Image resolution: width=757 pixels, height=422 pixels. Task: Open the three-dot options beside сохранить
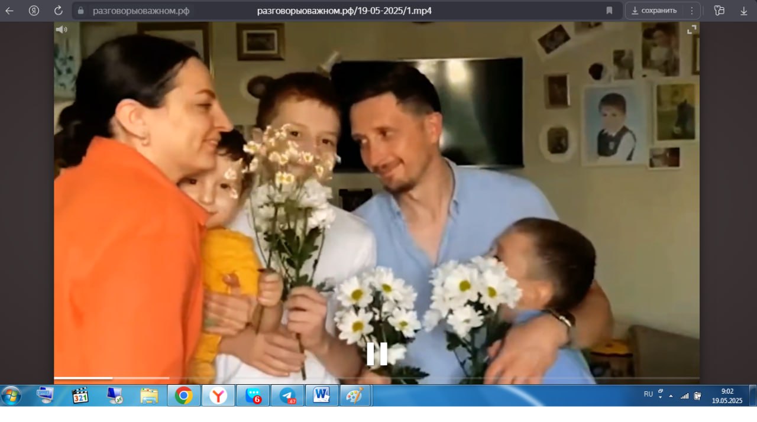pyautogui.click(x=692, y=11)
